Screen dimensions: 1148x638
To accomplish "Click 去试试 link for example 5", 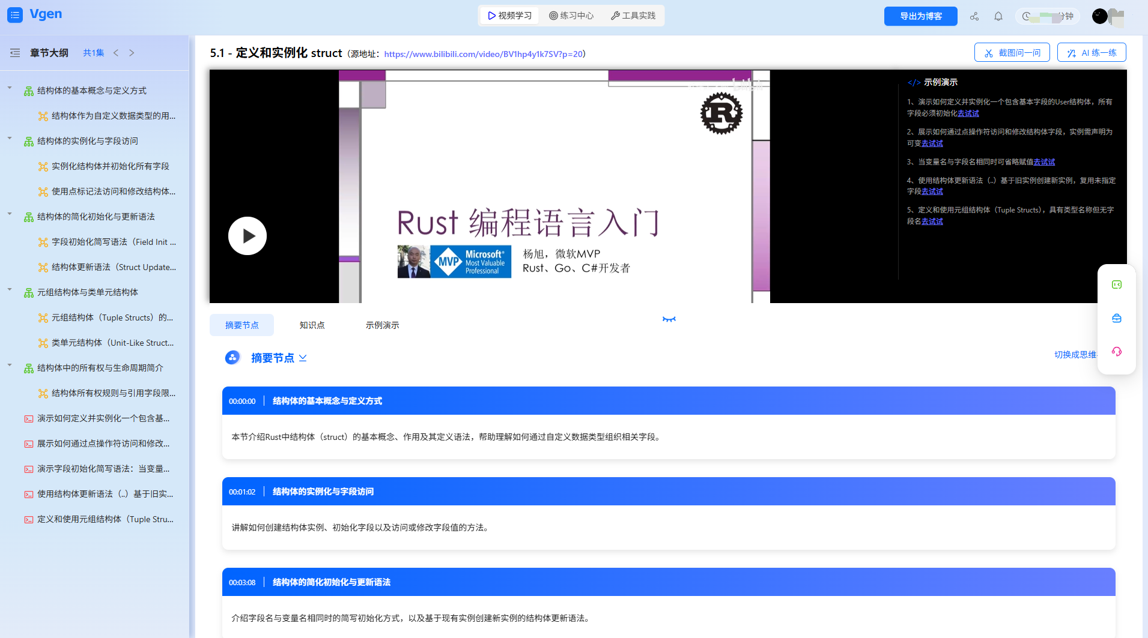I will point(932,221).
